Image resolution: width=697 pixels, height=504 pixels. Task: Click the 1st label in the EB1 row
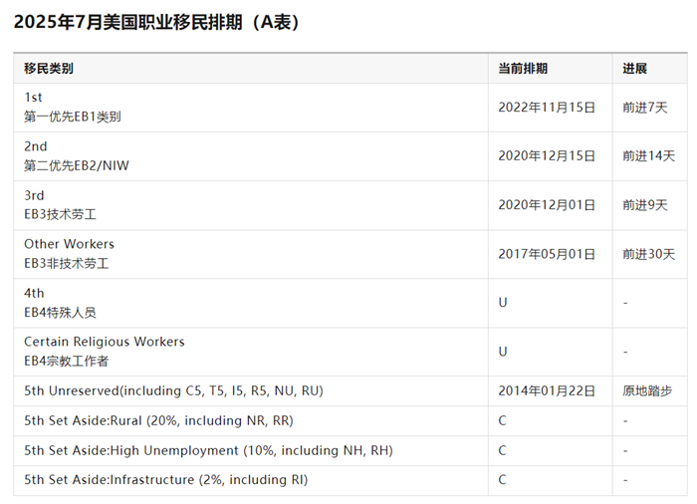point(33,98)
